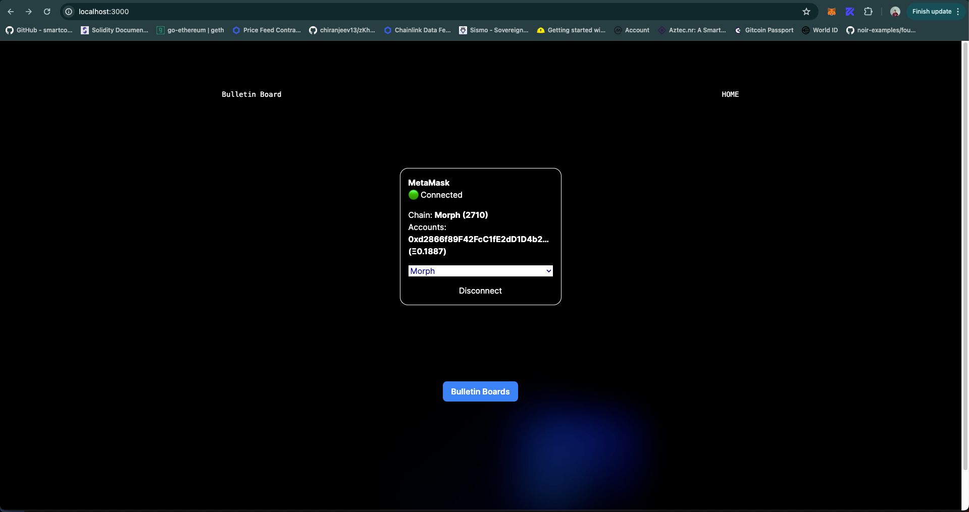Open the Chrome three-dot menu
Image resolution: width=969 pixels, height=512 pixels.
(x=958, y=12)
